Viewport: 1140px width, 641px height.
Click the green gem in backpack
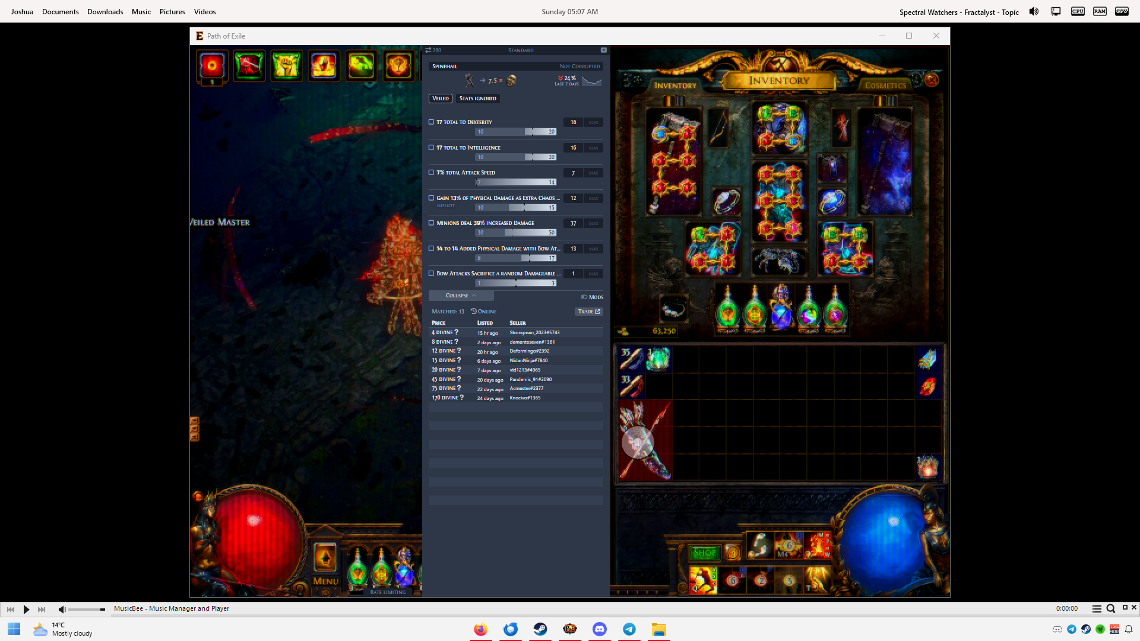click(658, 359)
